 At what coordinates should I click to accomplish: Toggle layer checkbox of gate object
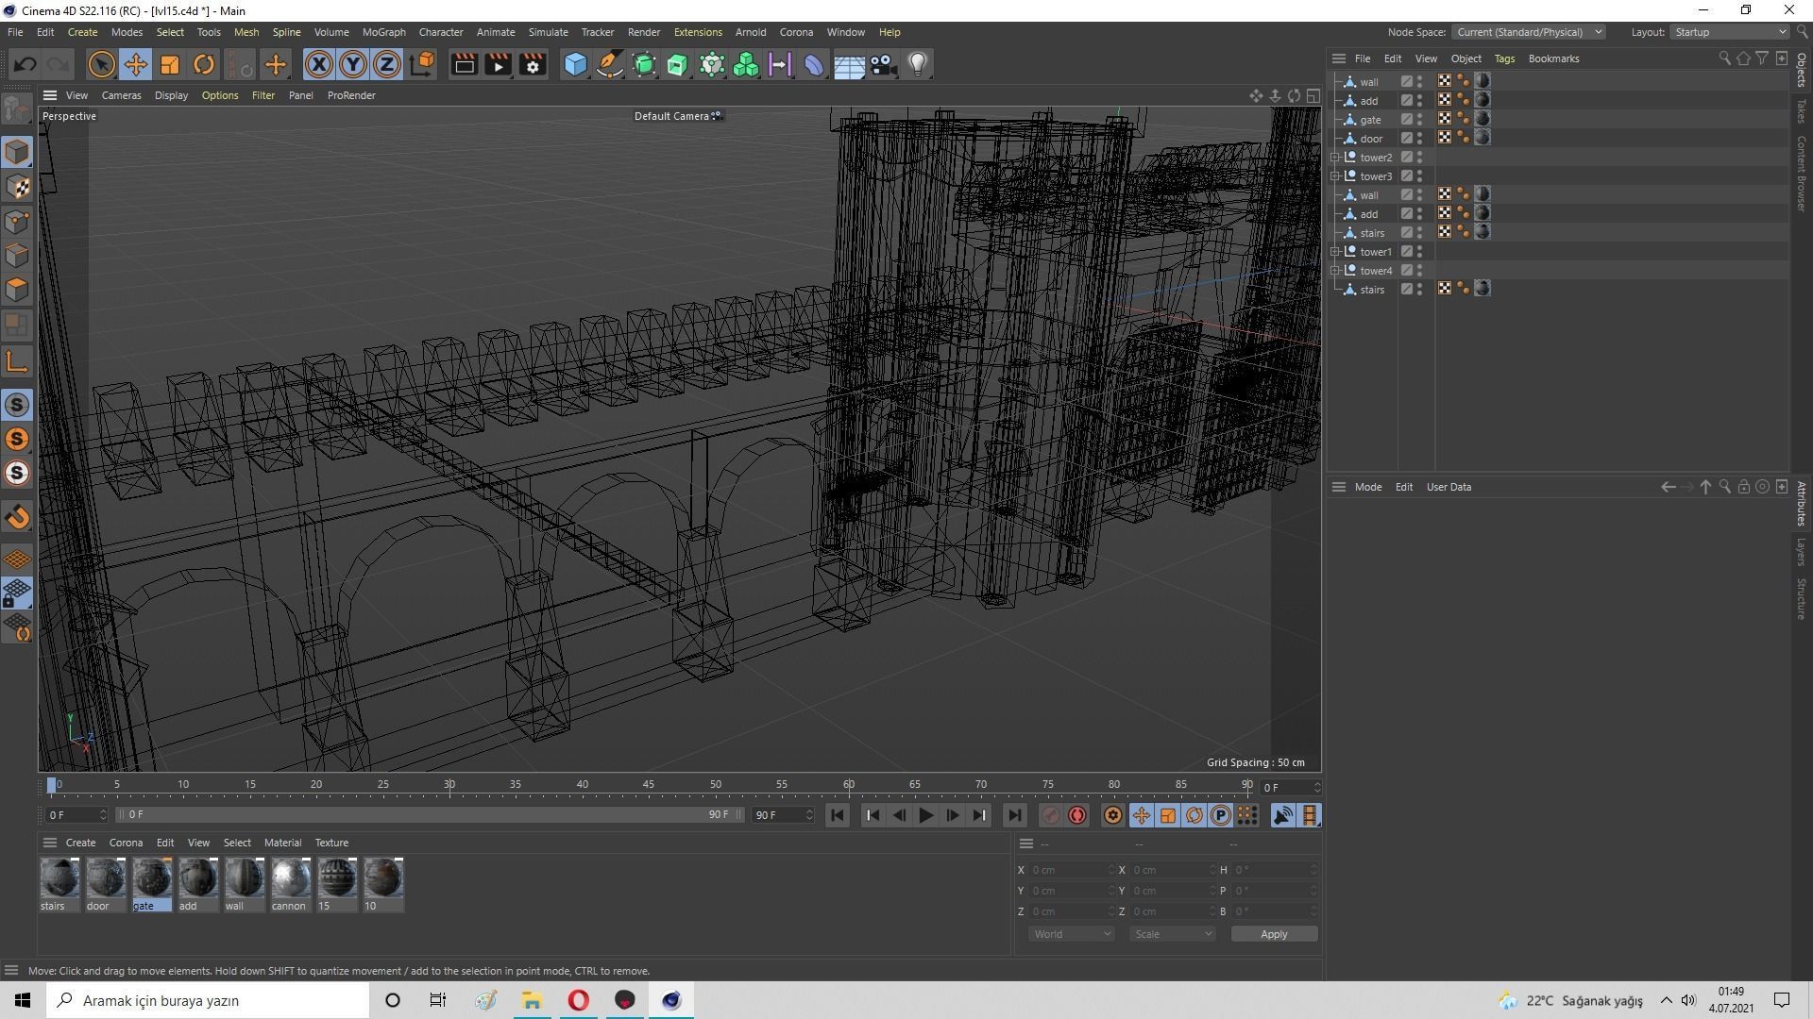pyautogui.click(x=1407, y=120)
